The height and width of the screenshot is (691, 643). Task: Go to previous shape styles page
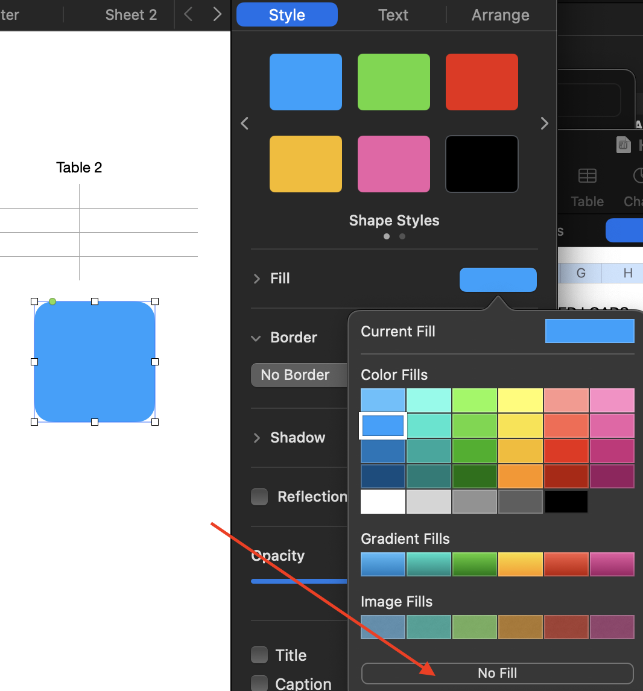tap(244, 124)
